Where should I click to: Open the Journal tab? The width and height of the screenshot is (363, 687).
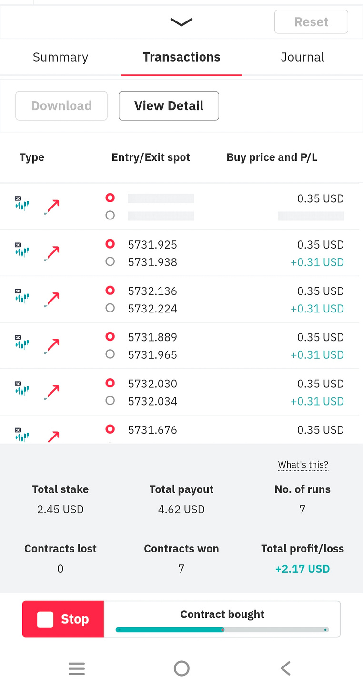(x=302, y=57)
